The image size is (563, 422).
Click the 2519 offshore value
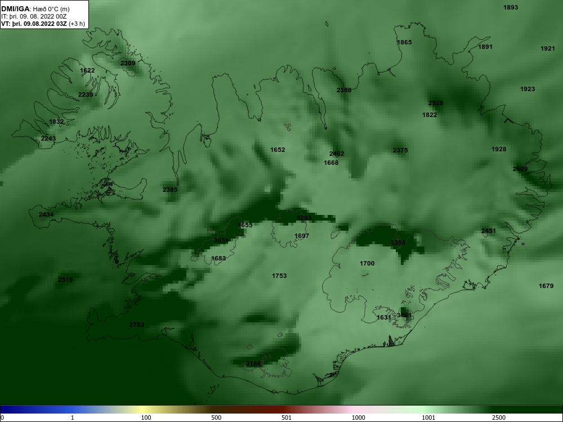tap(65, 280)
